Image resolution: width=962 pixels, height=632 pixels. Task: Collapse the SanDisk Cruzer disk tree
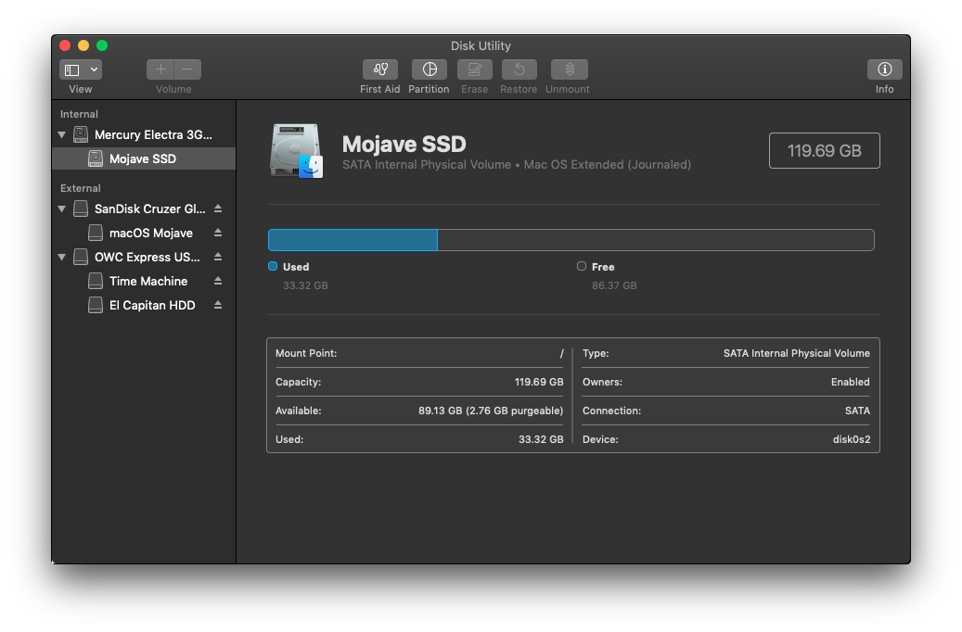tap(62, 209)
